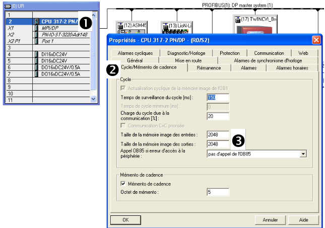Toggle Communication C+C priorisée checkbox

(x=123, y=125)
